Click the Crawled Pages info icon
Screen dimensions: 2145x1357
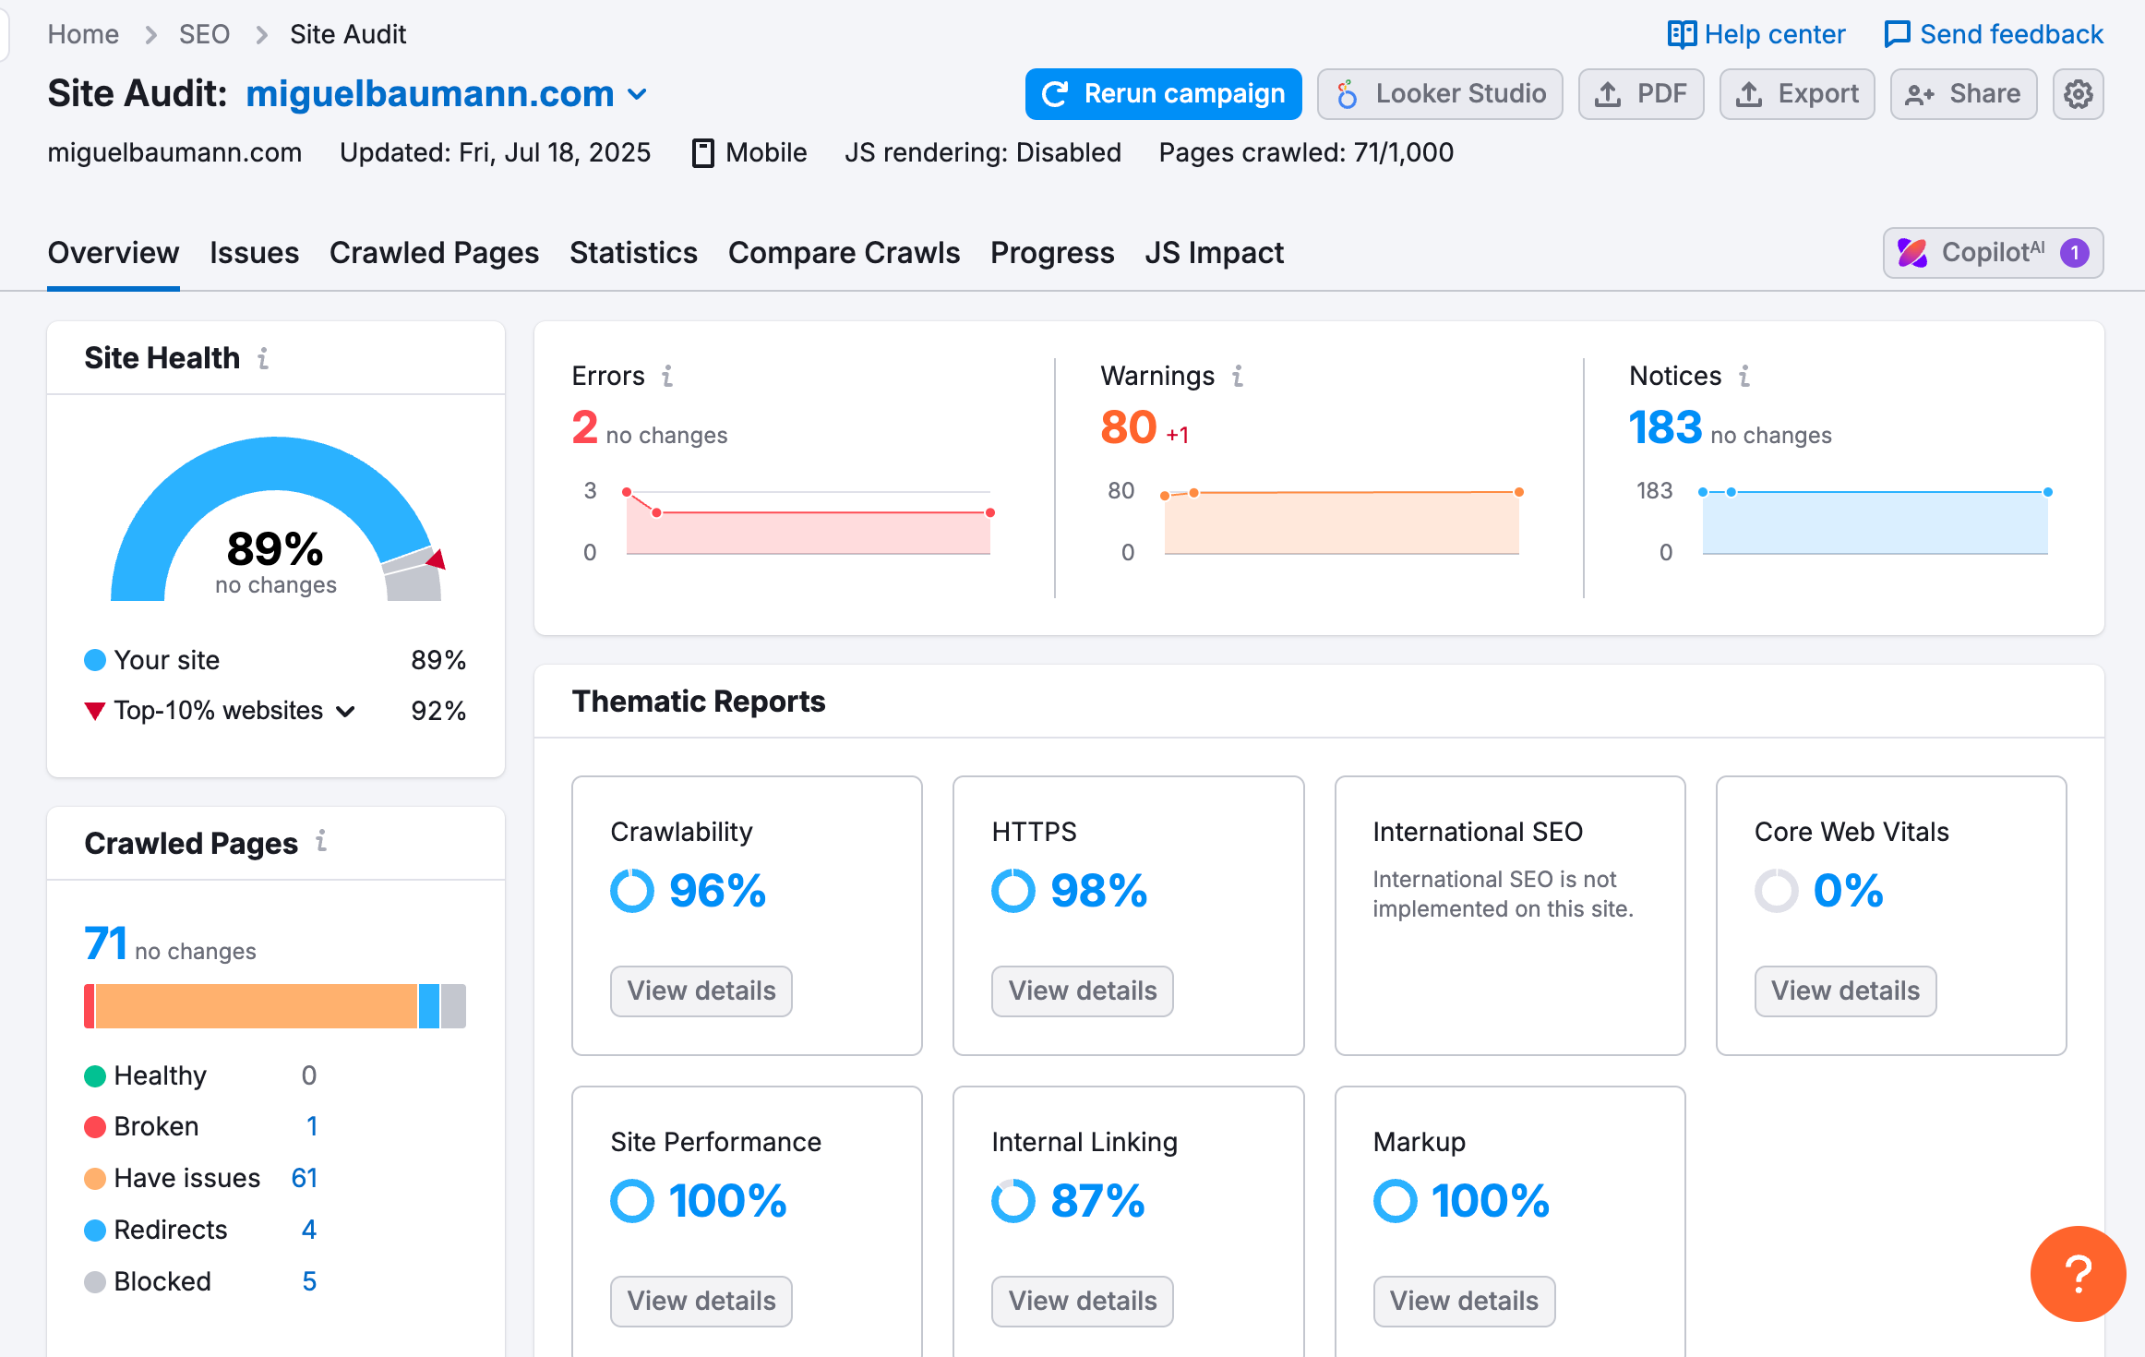(321, 841)
